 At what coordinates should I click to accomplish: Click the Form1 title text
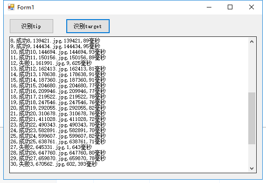26,7
